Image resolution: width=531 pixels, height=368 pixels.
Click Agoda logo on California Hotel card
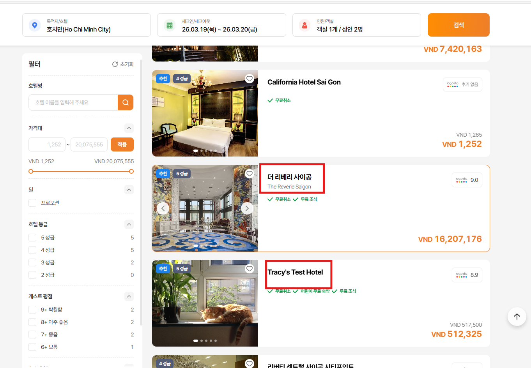pyautogui.click(x=453, y=85)
